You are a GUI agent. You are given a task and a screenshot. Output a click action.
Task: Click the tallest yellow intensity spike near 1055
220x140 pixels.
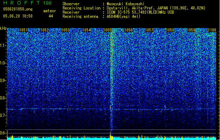[111, 136]
